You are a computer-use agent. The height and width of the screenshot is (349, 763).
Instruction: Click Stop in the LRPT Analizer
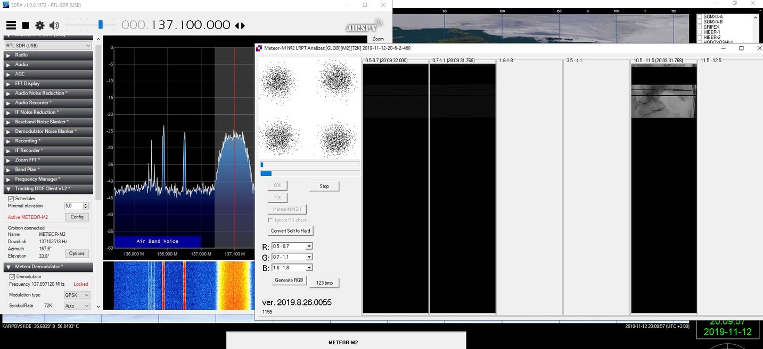(324, 186)
